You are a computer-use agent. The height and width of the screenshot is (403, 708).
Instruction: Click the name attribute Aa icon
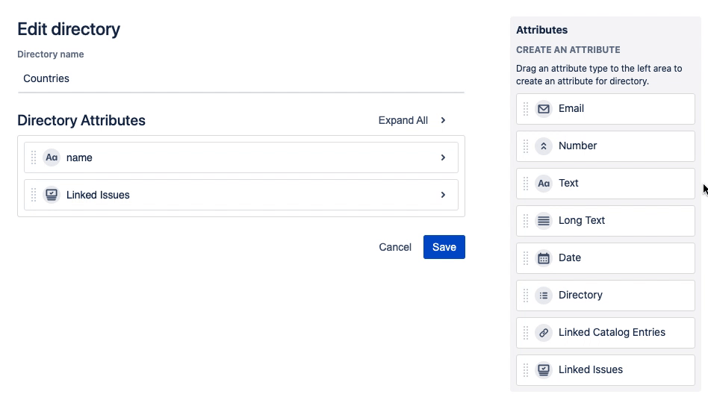(51, 158)
